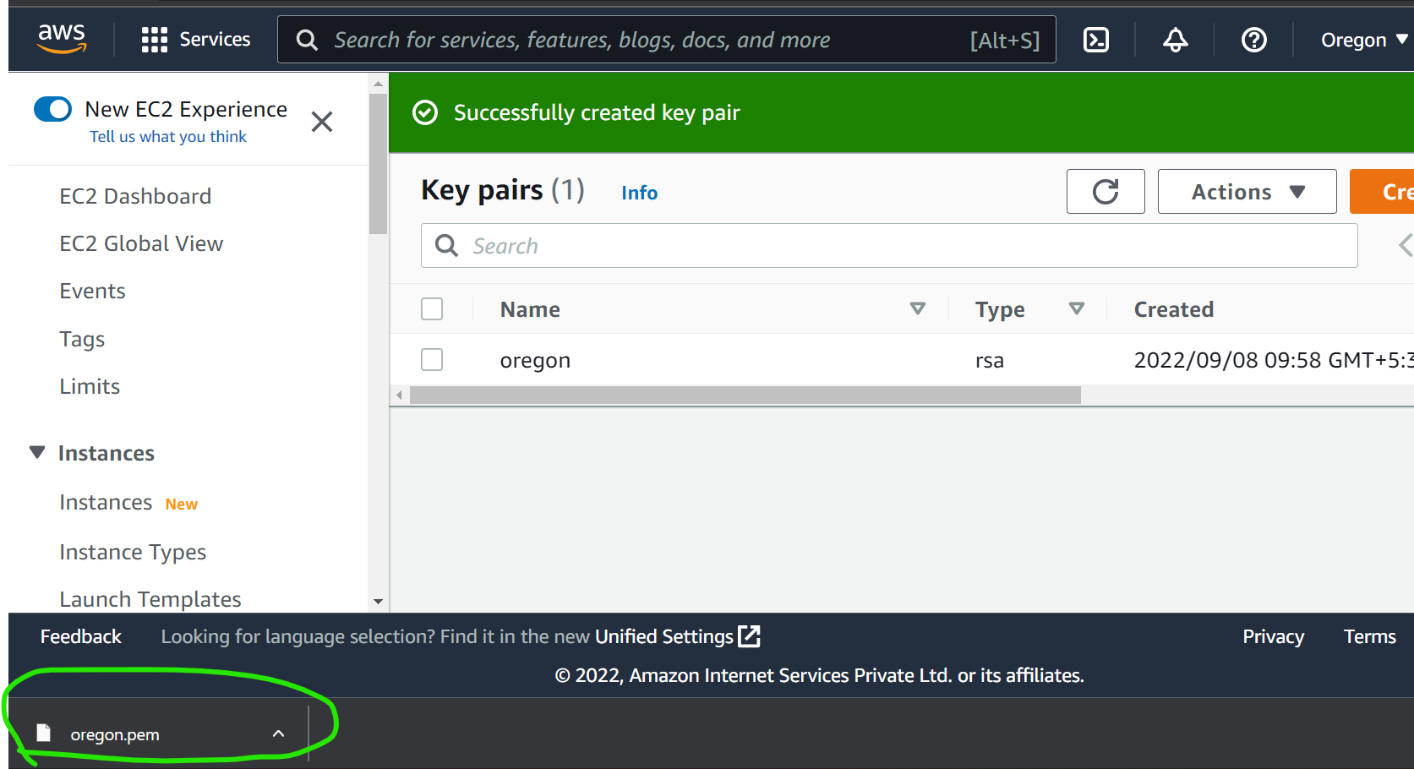This screenshot has width=1414, height=769.
Task: Open the oregon.pem download options chevron
Action: tap(279, 734)
